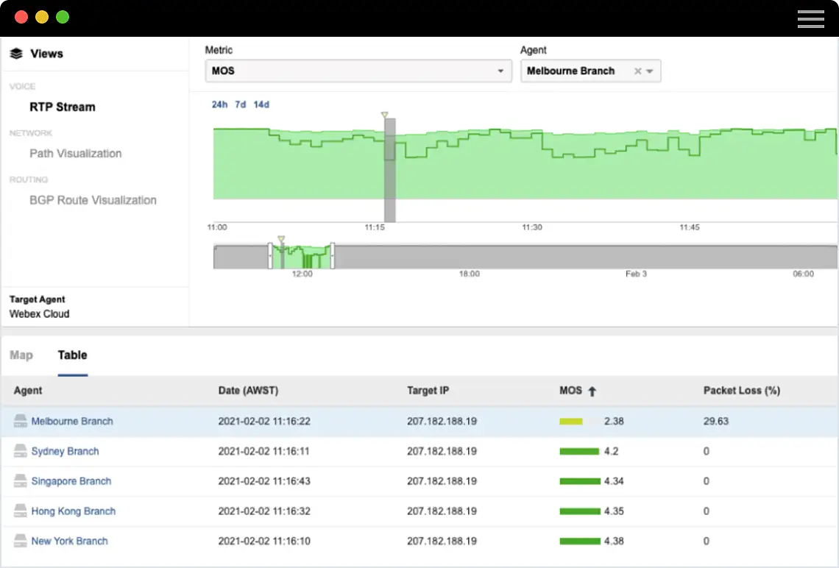
Task: Switch to the Map tab
Action: pos(21,355)
